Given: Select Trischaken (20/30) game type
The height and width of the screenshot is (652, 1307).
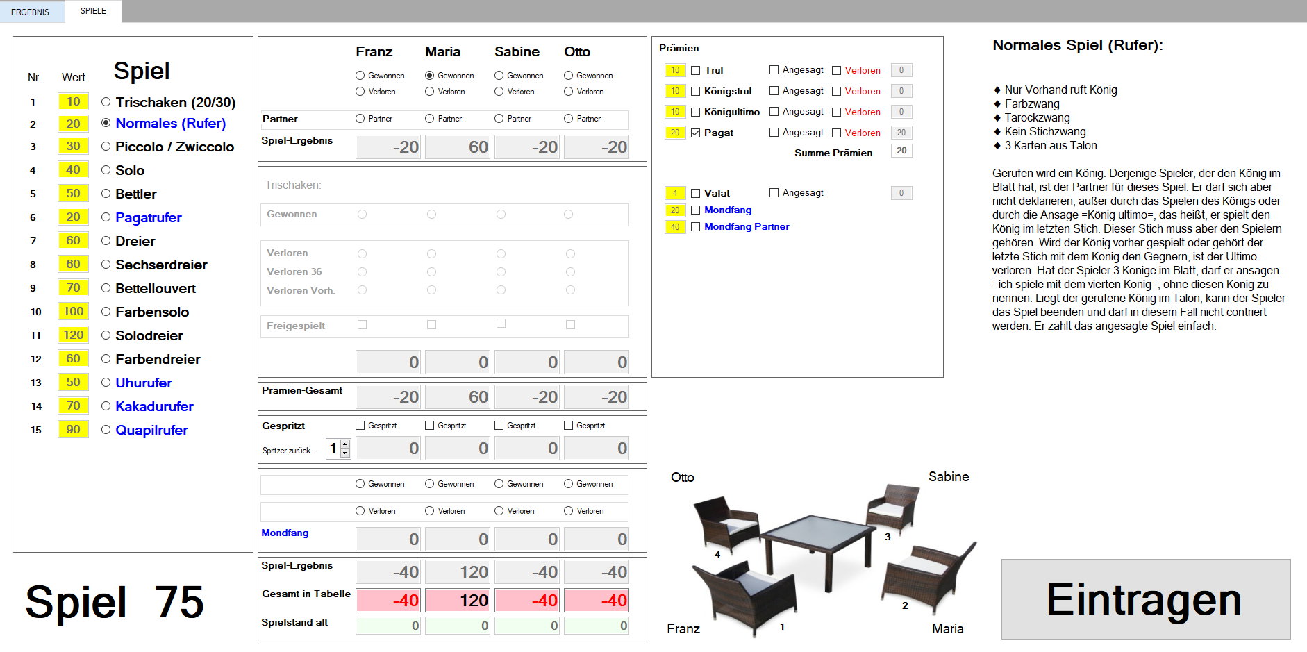Looking at the screenshot, I should click(x=106, y=102).
